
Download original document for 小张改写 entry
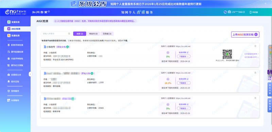pos(67,47)
